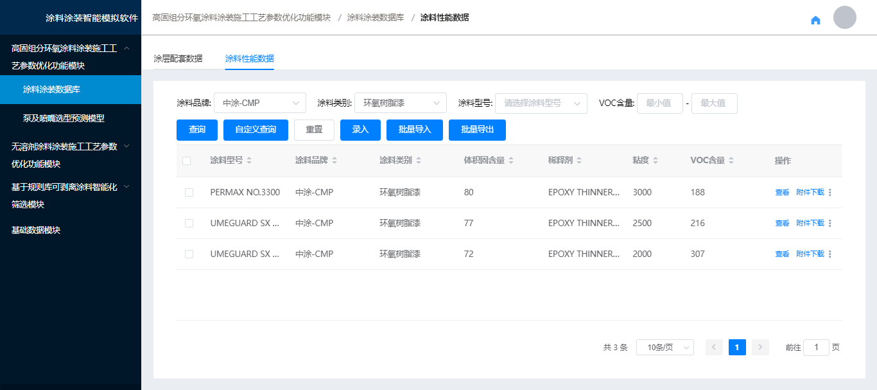Open more actions for the last table row
The width and height of the screenshot is (877, 390).
tap(829, 254)
